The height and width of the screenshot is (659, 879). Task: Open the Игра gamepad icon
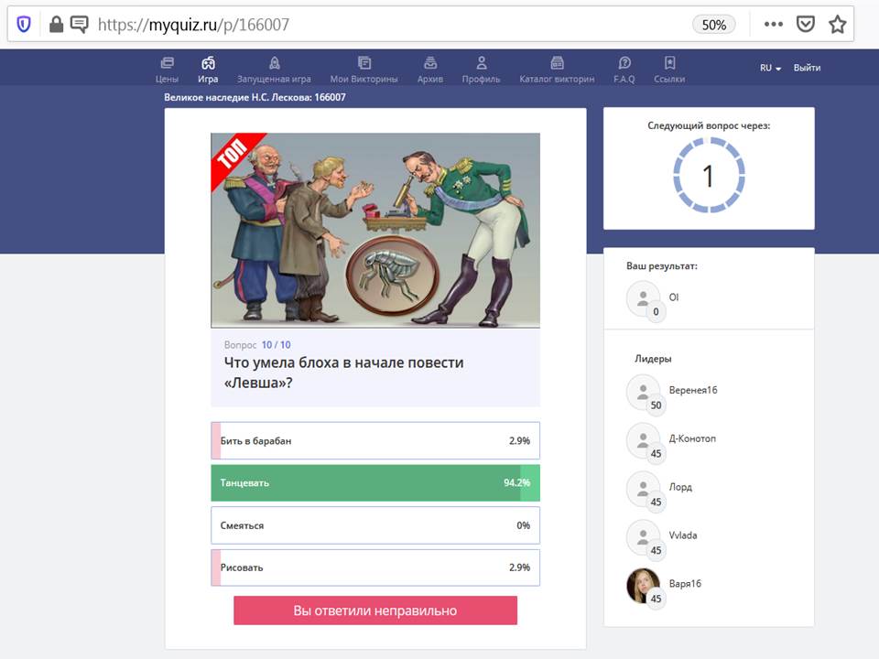(x=208, y=63)
